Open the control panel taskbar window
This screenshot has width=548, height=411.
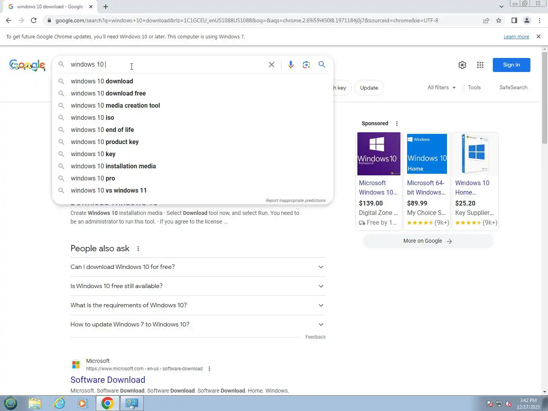point(132,403)
